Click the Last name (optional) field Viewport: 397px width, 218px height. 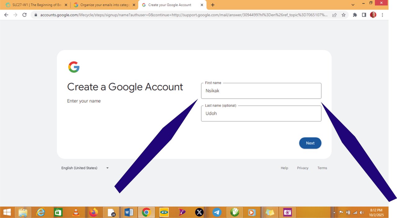point(261,113)
